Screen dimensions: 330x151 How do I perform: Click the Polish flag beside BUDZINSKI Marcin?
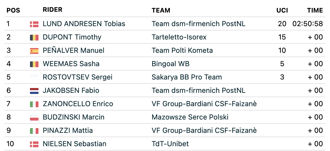(34, 118)
